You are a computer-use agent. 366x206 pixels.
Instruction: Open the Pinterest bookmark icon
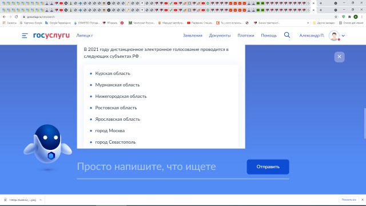(x=122, y=23)
